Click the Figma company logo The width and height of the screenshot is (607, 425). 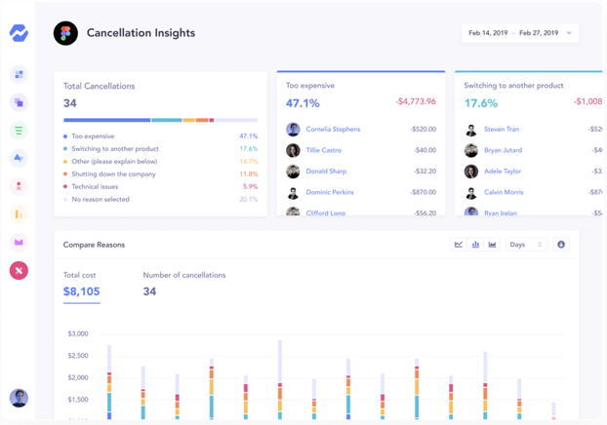65,33
